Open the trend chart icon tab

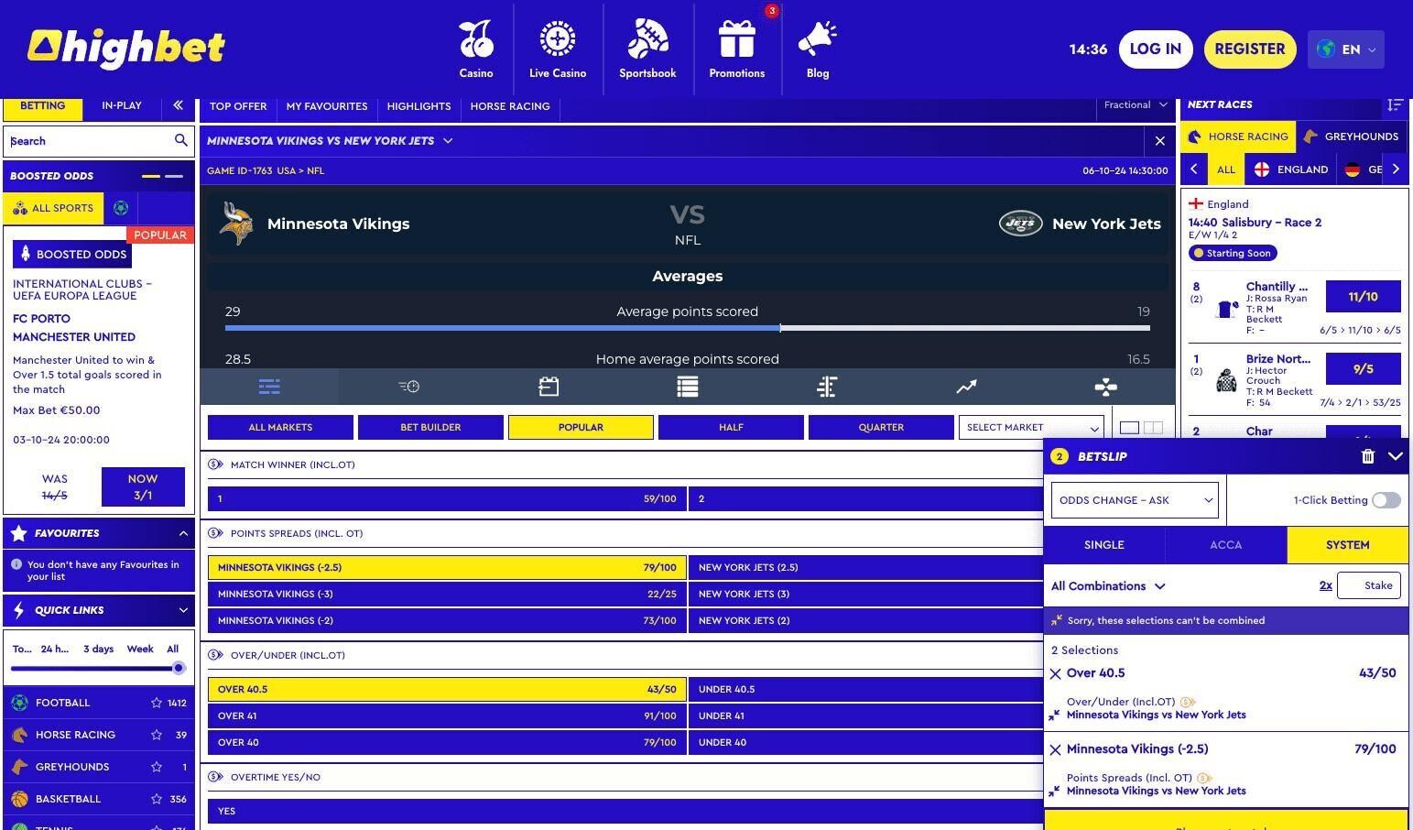pyautogui.click(x=966, y=387)
